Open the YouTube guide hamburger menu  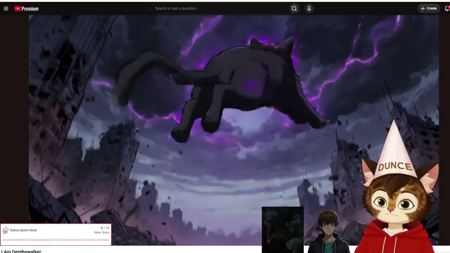(6, 8)
